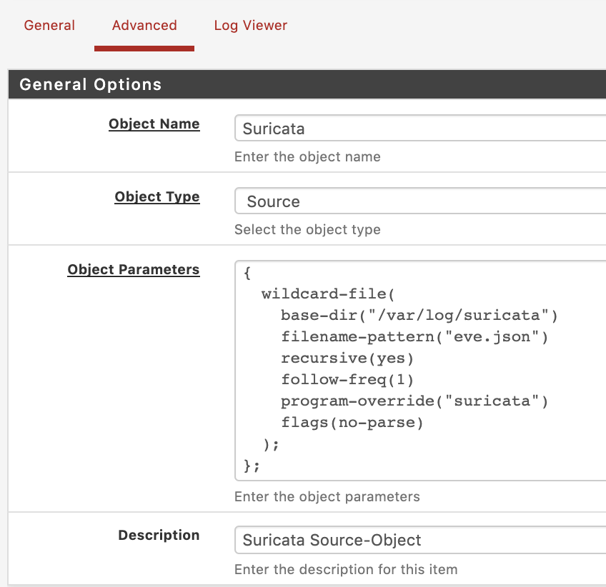Click the flags(no-parse) line
Image resolution: width=606 pixels, height=587 pixels.
click(352, 423)
